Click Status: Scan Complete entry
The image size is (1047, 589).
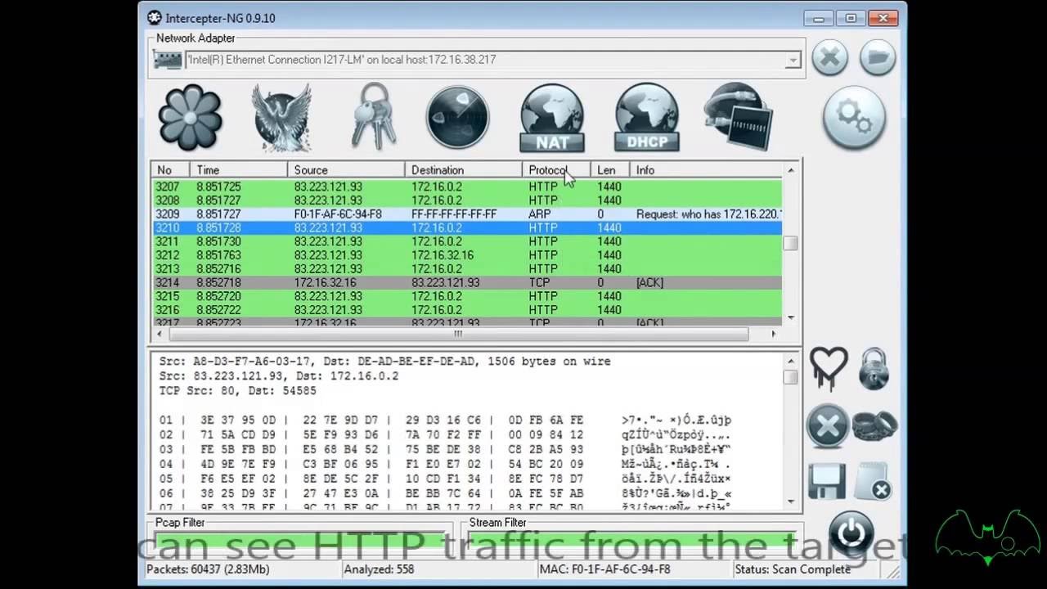[793, 569]
